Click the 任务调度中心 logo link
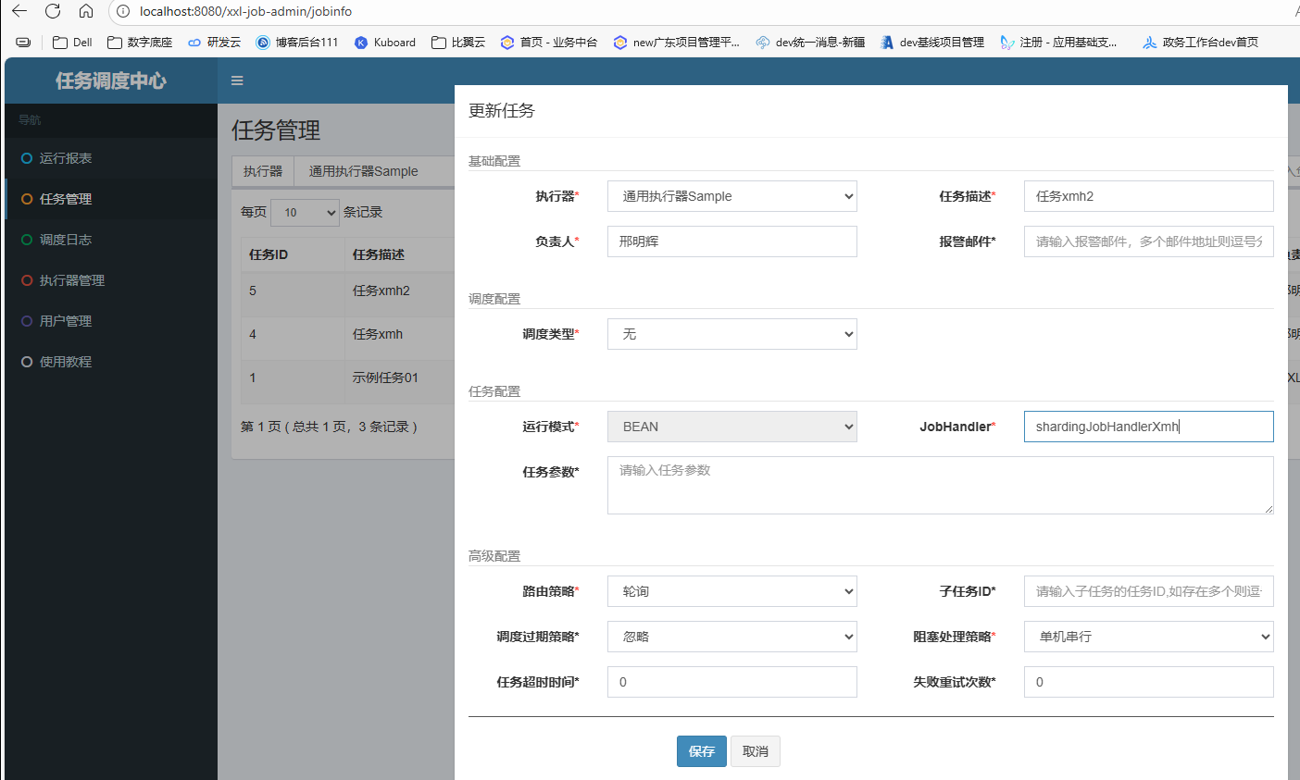 pos(111,80)
